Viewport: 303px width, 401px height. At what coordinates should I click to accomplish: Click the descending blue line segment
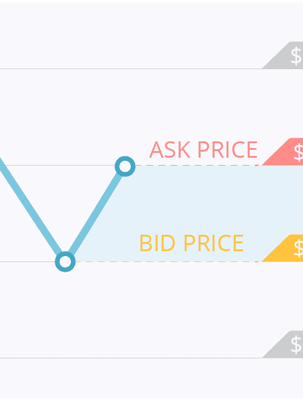[x=31, y=207]
